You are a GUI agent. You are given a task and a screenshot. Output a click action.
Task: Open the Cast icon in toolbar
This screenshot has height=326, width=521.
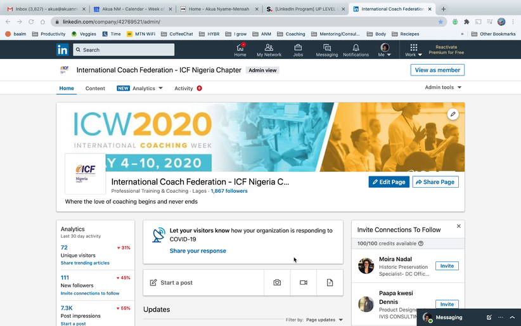(478, 22)
